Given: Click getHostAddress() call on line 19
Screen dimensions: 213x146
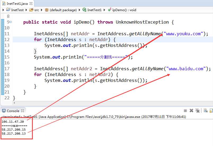Looking at the screenshot, I should click(x=121, y=80).
